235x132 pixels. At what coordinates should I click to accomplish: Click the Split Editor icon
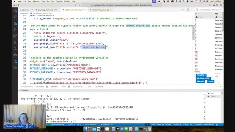(x=188, y=10)
